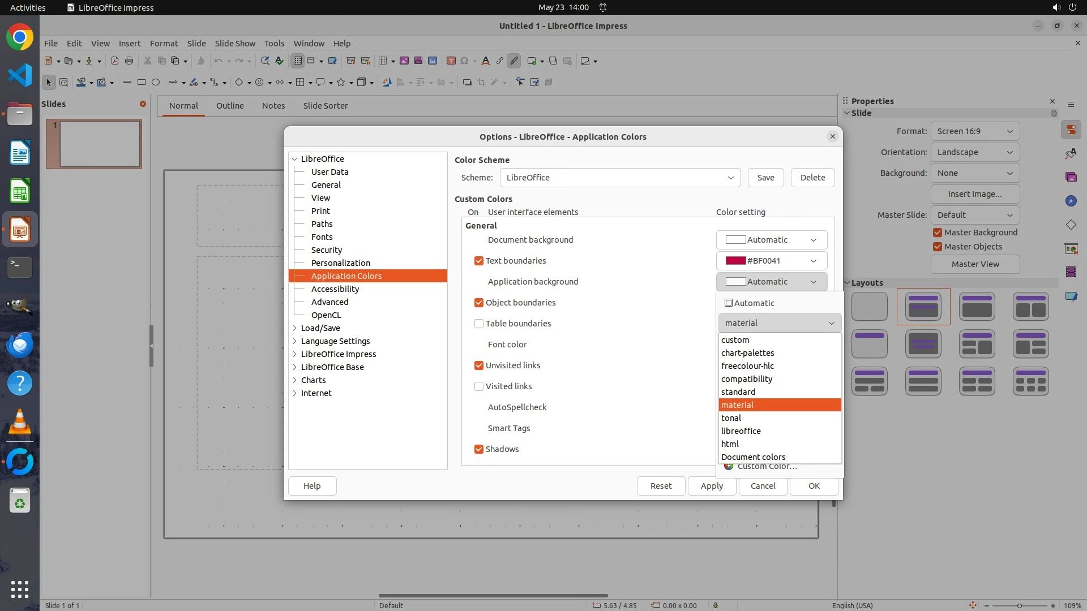Disable the Master Background checkbox

[938, 233]
